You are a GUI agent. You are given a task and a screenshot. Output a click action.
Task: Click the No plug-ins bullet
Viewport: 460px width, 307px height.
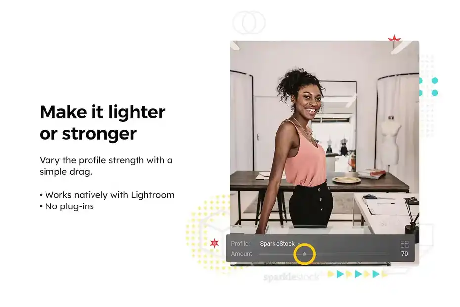pos(67,206)
